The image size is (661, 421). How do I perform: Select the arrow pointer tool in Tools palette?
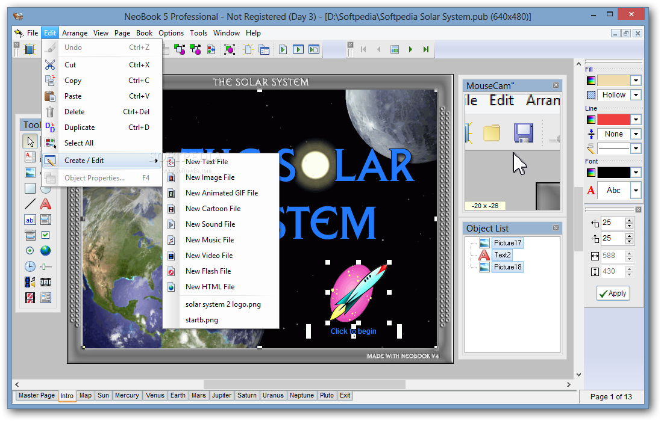coord(30,142)
